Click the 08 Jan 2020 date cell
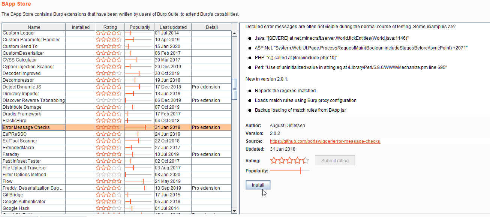 [x=173, y=175]
